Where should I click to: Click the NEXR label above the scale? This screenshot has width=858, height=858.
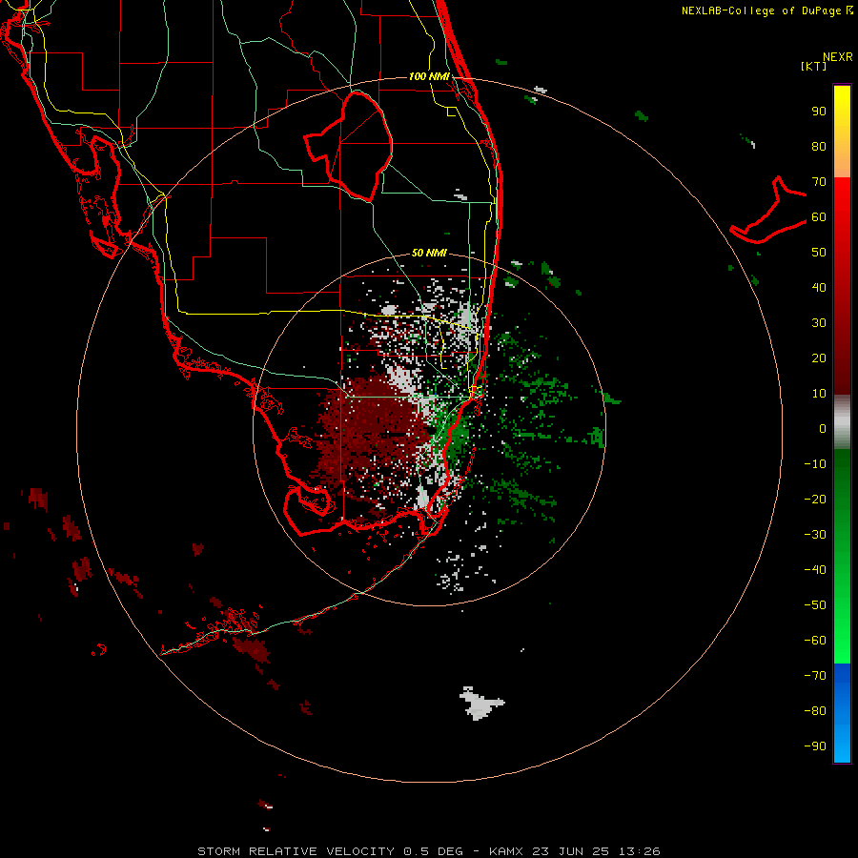pyautogui.click(x=837, y=57)
